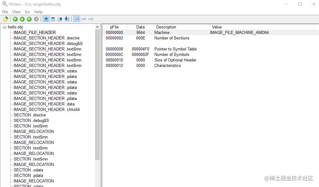The width and height of the screenshot is (319, 187).
Task: Select IMAGE_FILE_HEADER in the tree
Action: (35, 32)
